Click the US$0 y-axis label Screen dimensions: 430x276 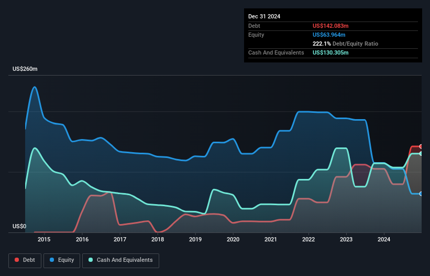point(19,226)
